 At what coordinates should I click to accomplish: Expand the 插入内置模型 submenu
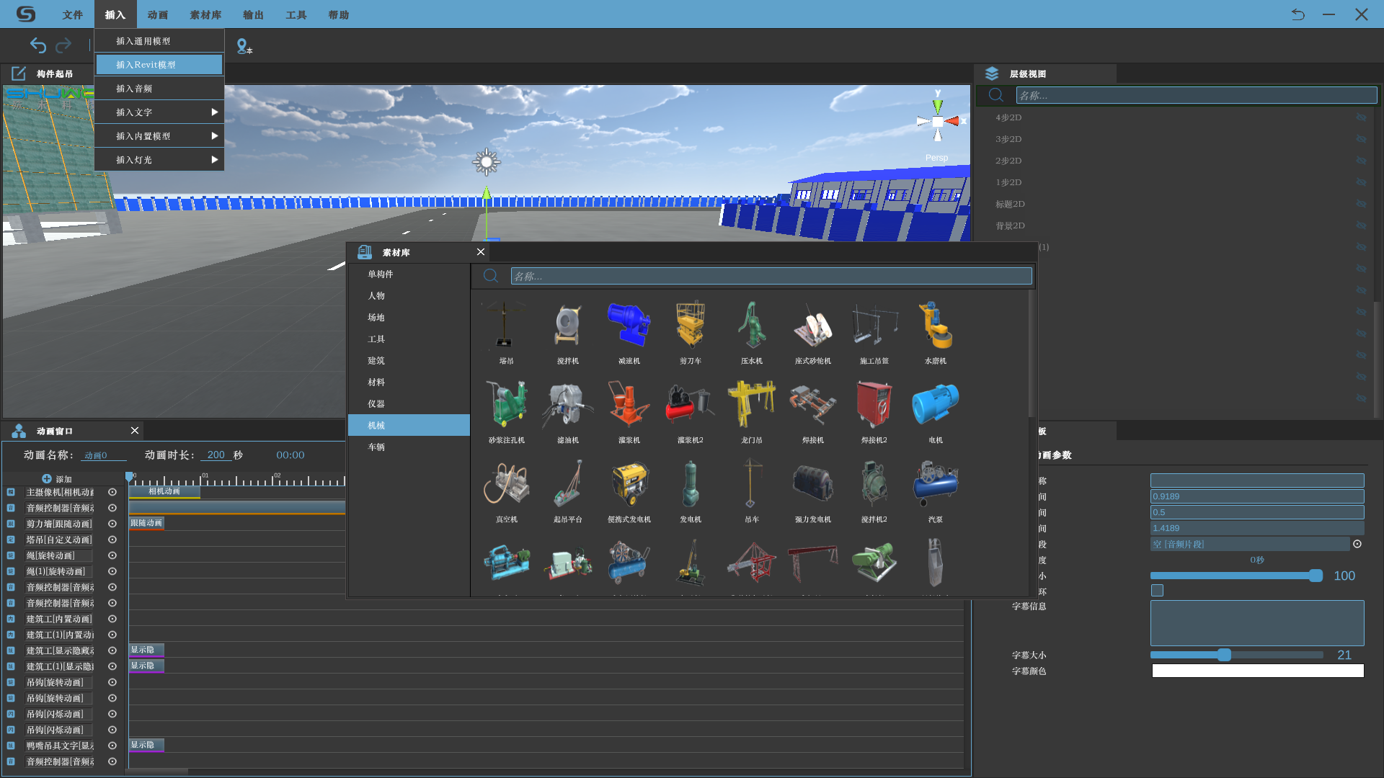[159, 136]
